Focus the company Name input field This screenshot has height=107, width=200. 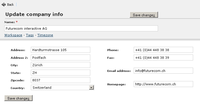pyautogui.click(x=81, y=29)
